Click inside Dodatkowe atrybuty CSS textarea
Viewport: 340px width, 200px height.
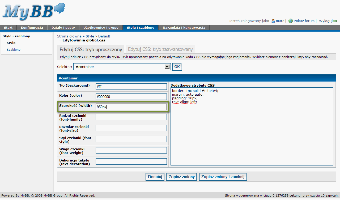point(252,126)
